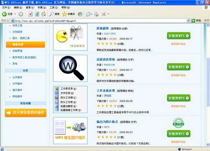Open the 编辑 menu

[x=18, y=8]
